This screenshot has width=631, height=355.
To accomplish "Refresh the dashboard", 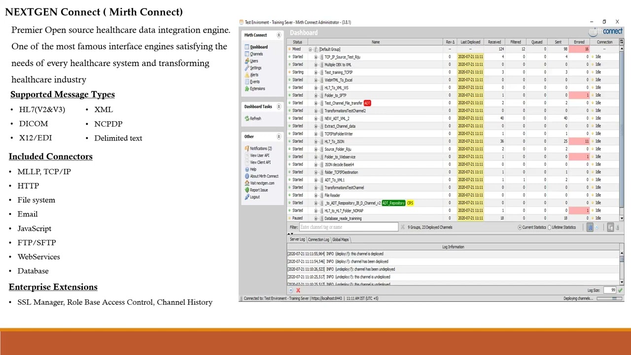I will (253, 118).
